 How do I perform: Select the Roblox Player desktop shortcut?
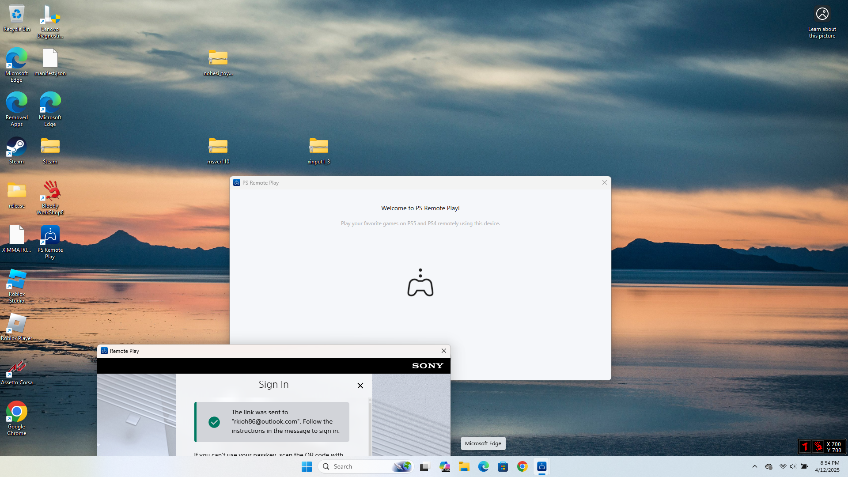click(17, 327)
